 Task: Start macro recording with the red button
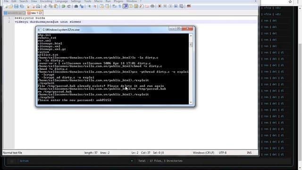click(159, 6)
